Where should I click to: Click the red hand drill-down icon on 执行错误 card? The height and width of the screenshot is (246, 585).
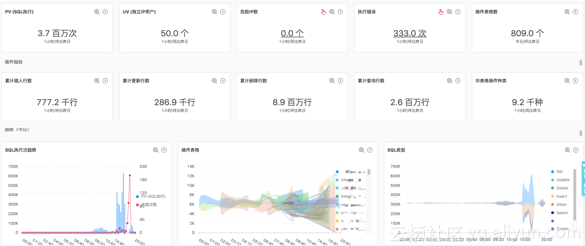click(x=441, y=12)
